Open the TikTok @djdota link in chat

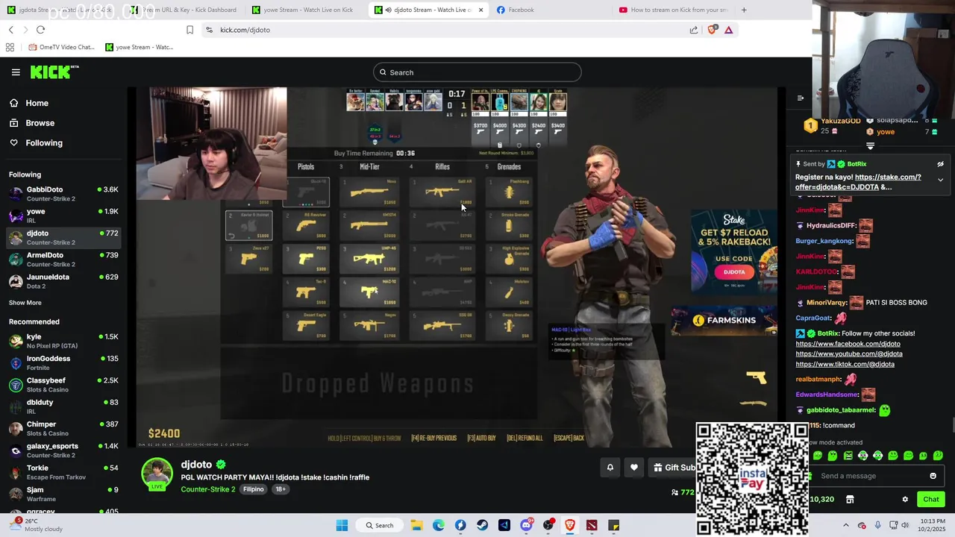[845, 365]
